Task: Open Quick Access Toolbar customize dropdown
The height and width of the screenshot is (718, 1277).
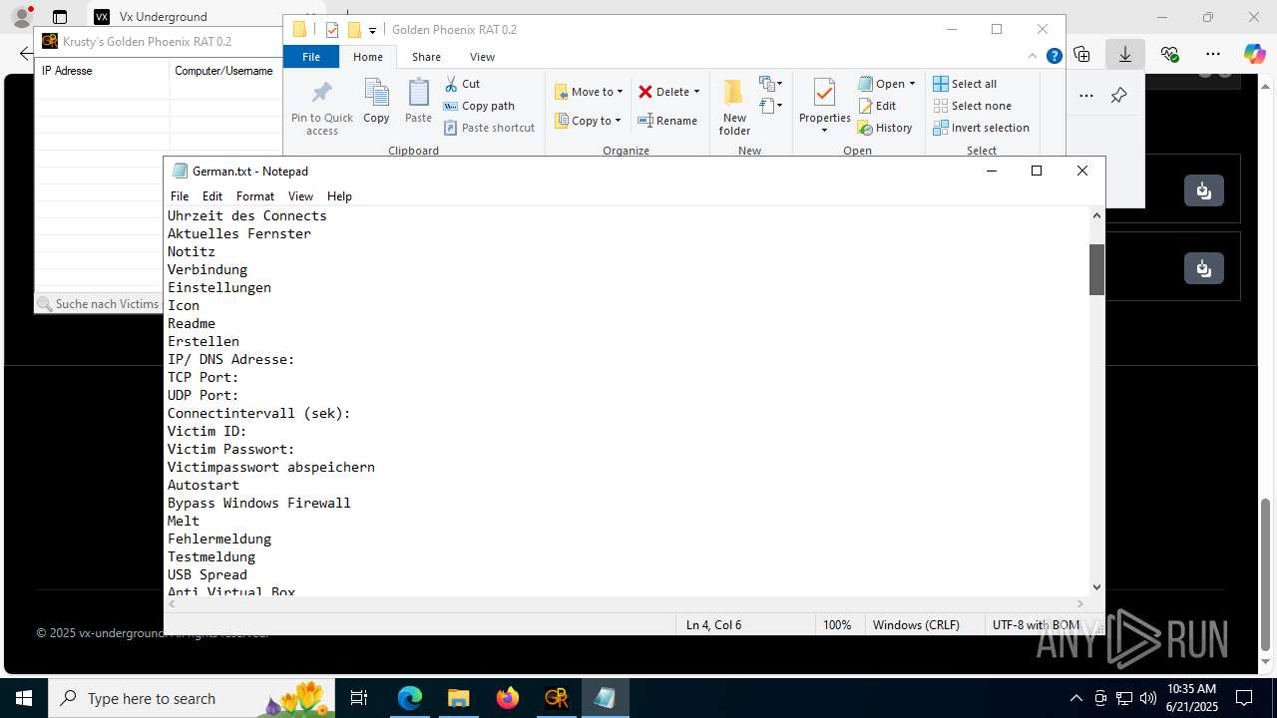Action: click(372, 30)
